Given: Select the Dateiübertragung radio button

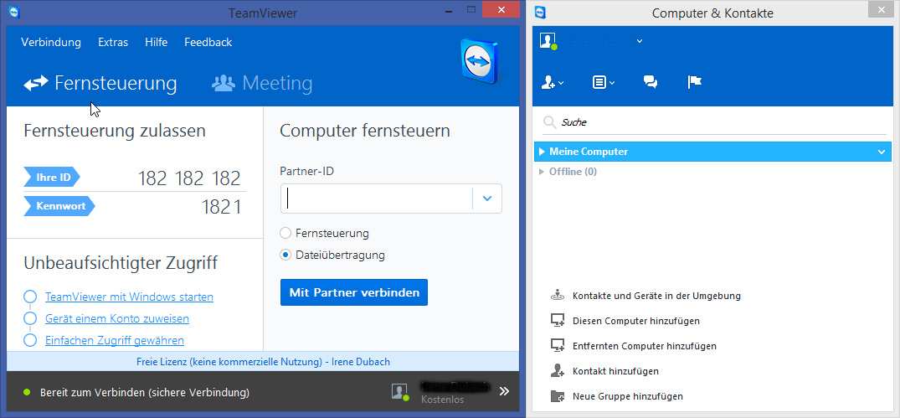Looking at the screenshot, I should point(285,255).
